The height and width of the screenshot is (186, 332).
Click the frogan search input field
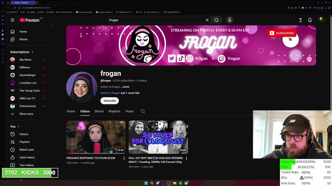click(x=156, y=20)
